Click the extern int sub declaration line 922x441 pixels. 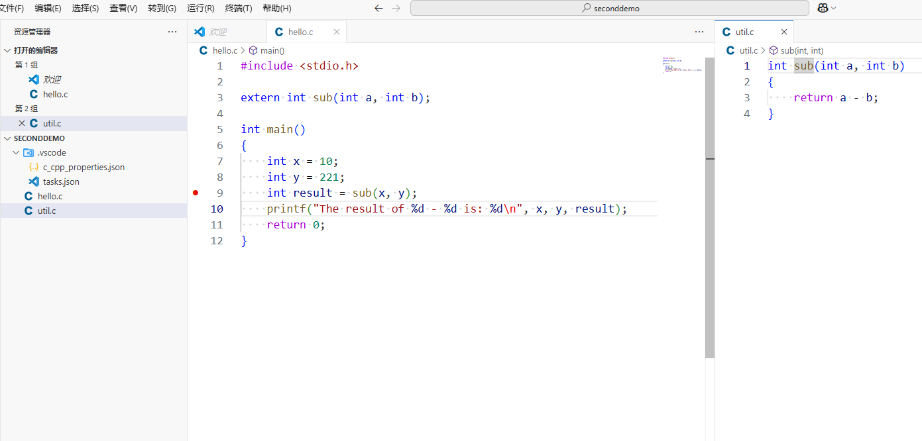(335, 97)
